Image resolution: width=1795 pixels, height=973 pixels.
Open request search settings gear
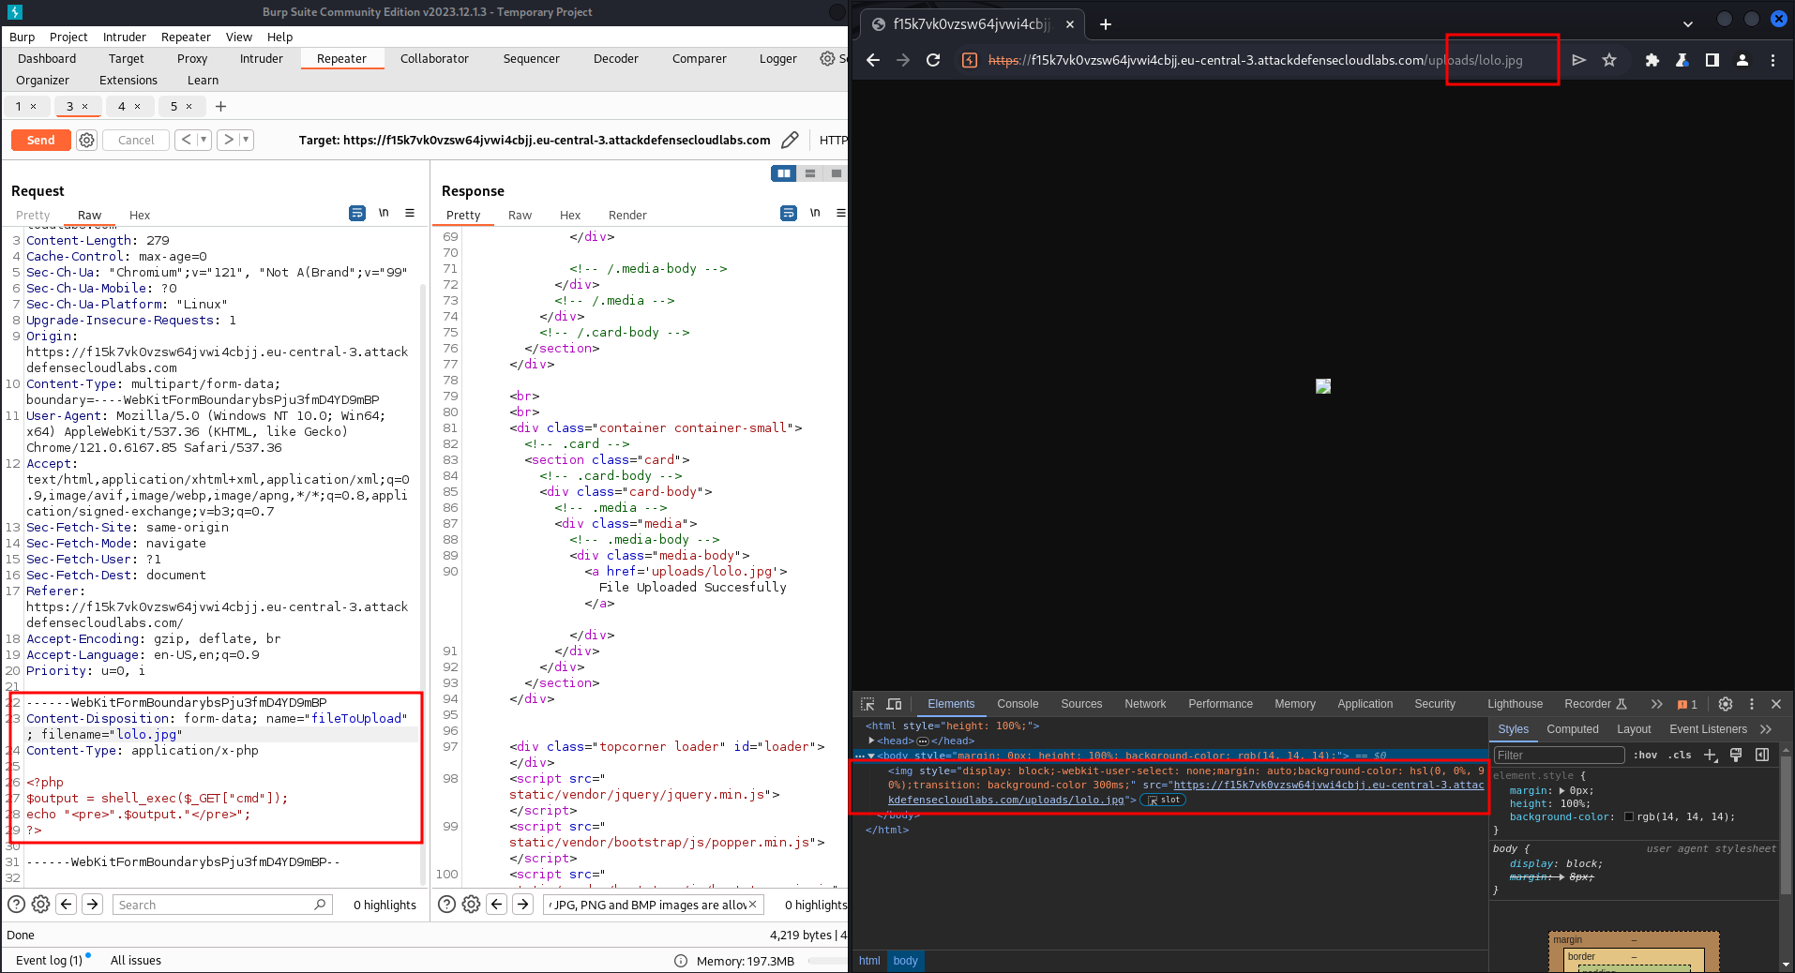coord(40,905)
